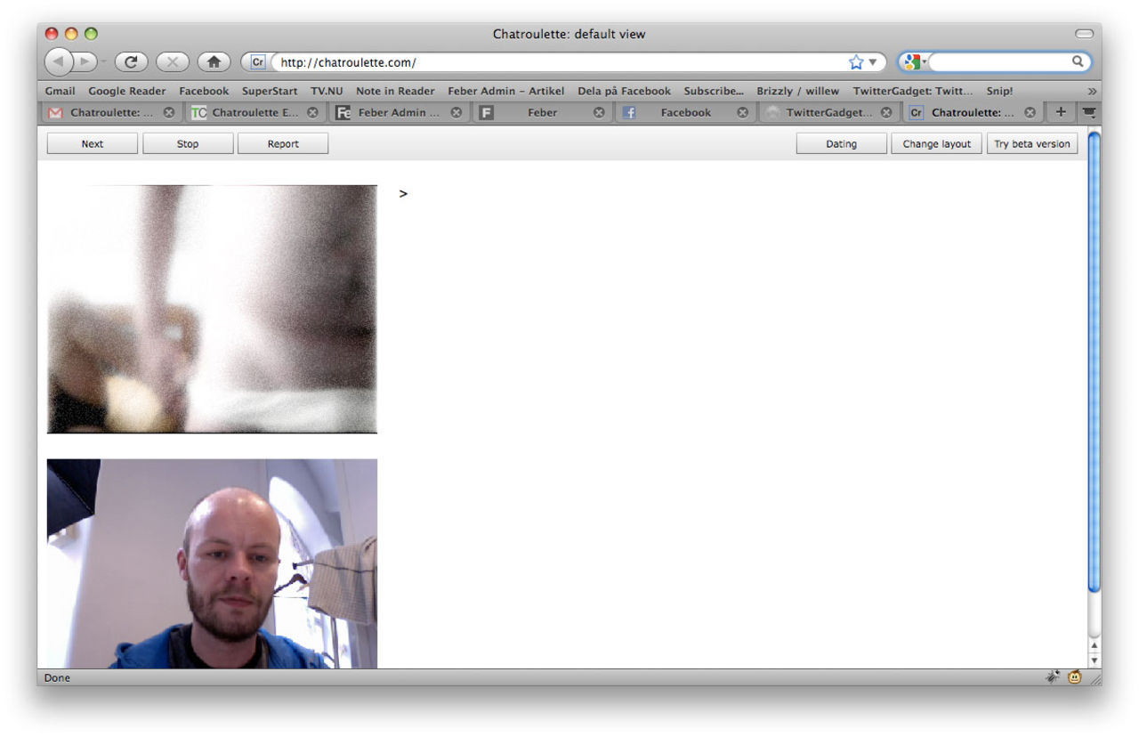Open the Try beta version page
This screenshot has width=1139, height=737.
(x=1032, y=143)
